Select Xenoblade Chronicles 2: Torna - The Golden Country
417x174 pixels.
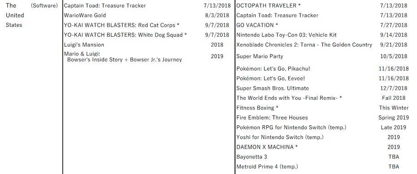tap(304, 45)
